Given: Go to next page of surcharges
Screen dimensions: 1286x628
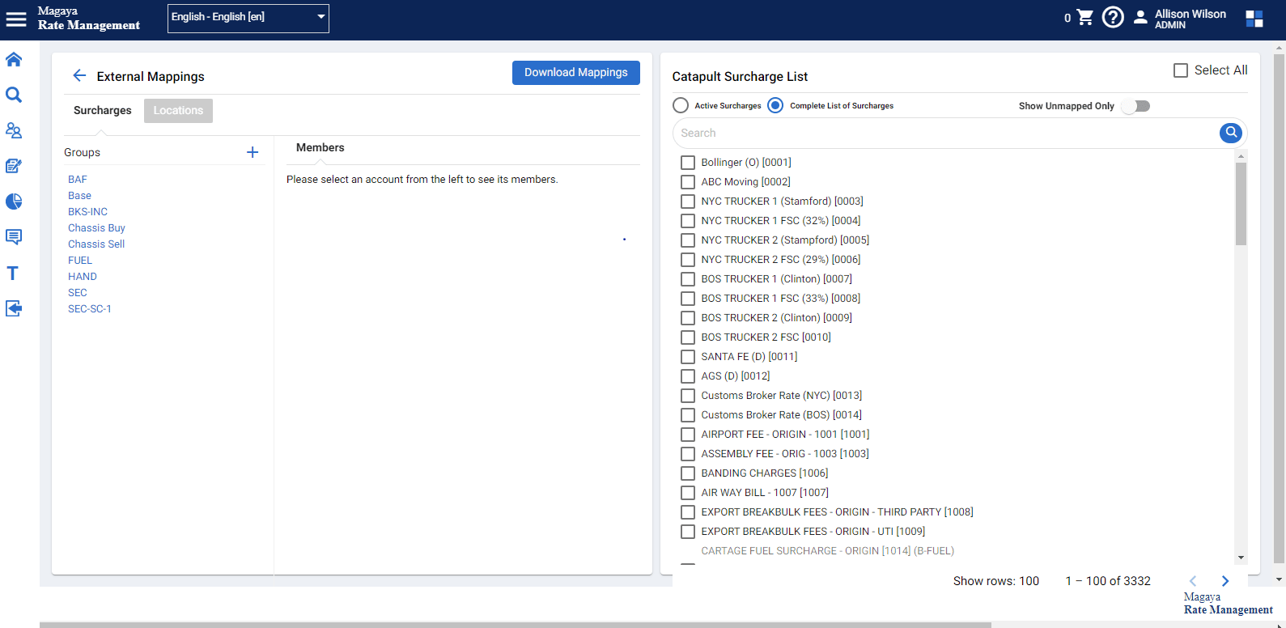Looking at the screenshot, I should click(1225, 581).
